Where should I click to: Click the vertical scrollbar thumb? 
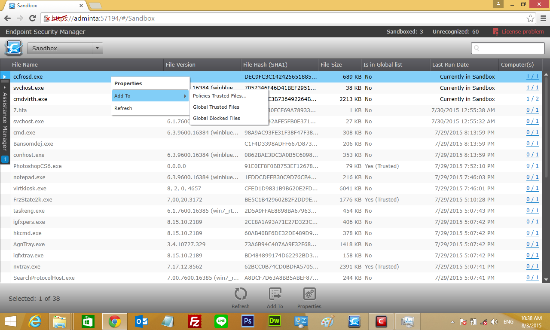(547, 126)
